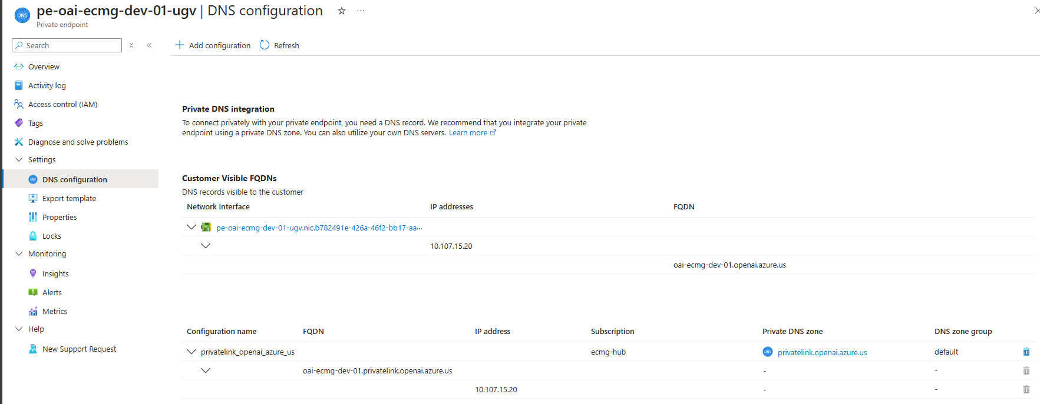The width and height of the screenshot is (1040, 404).
Task: Click the network interface resource icon
Action: point(206,227)
